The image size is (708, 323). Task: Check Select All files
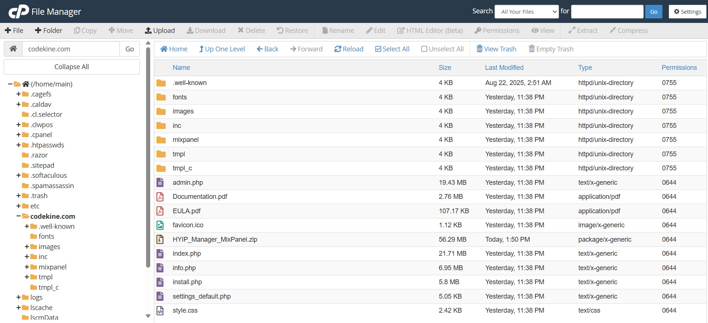pos(392,49)
